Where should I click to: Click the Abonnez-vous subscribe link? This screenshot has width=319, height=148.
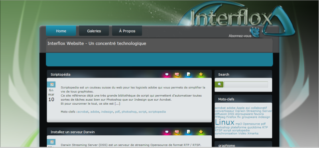tap(240, 36)
